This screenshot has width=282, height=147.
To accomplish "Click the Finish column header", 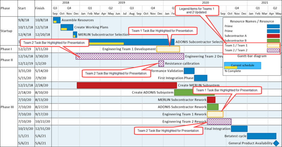I will pyautogui.click(x=40, y=8).
